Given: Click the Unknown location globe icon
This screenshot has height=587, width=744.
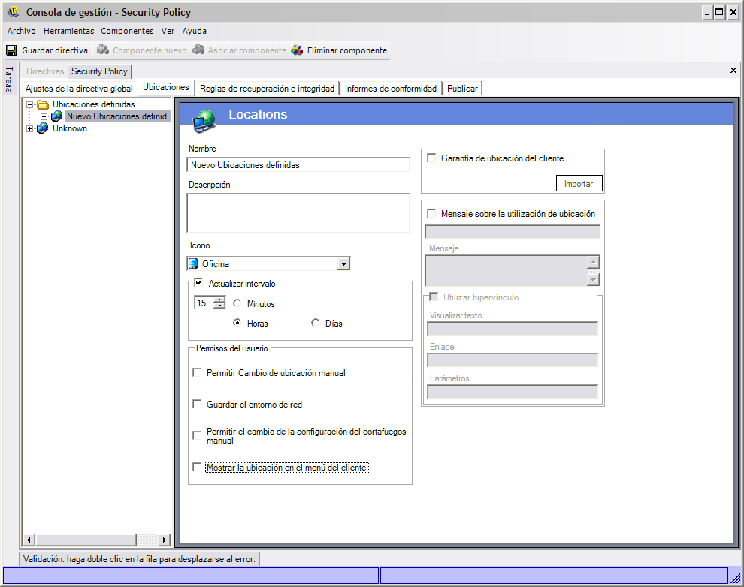Looking at the screenshot, I should coord(43,128).
